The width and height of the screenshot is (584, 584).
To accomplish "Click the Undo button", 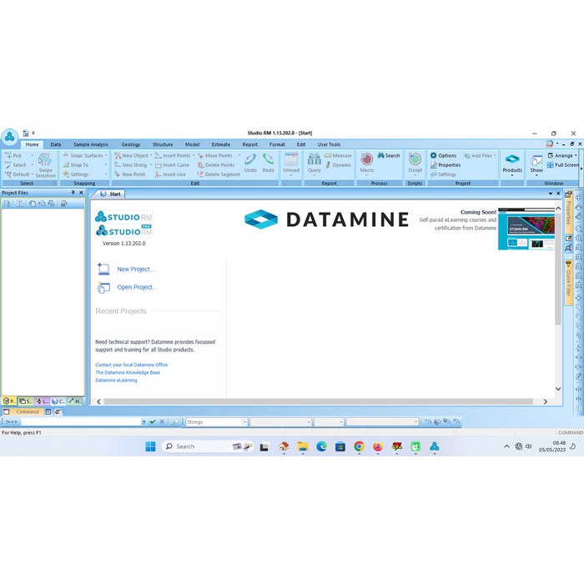I will click(x=250, y=163).
